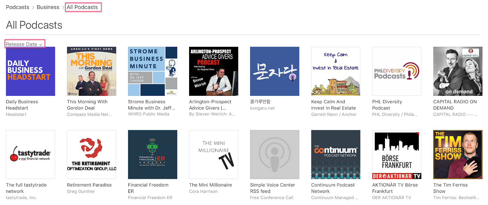Click the Continuum Managed author text

[335, 198]
